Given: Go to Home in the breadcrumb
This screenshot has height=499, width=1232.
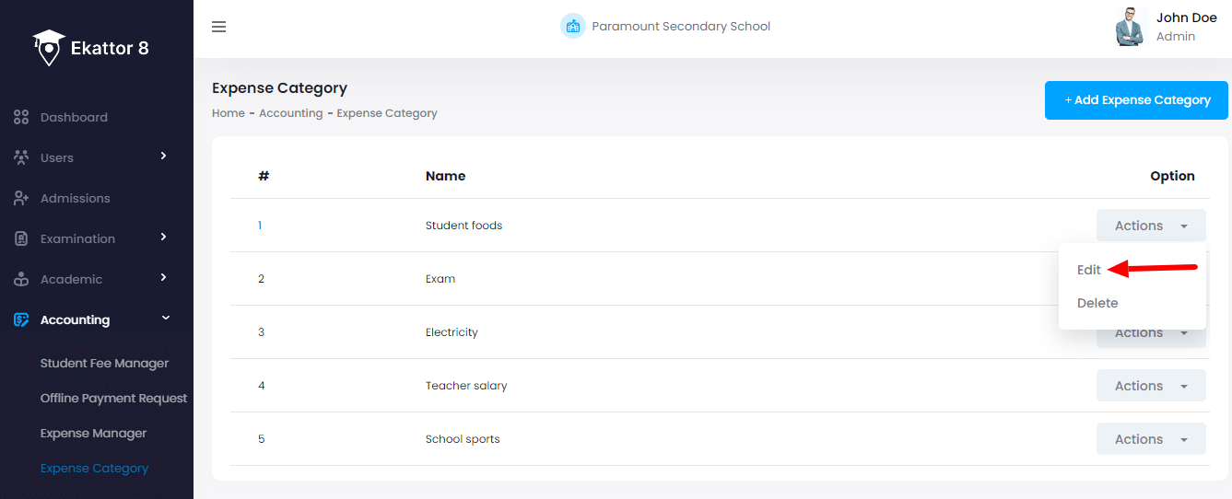Looking at the screenshot, I should 228,113.
